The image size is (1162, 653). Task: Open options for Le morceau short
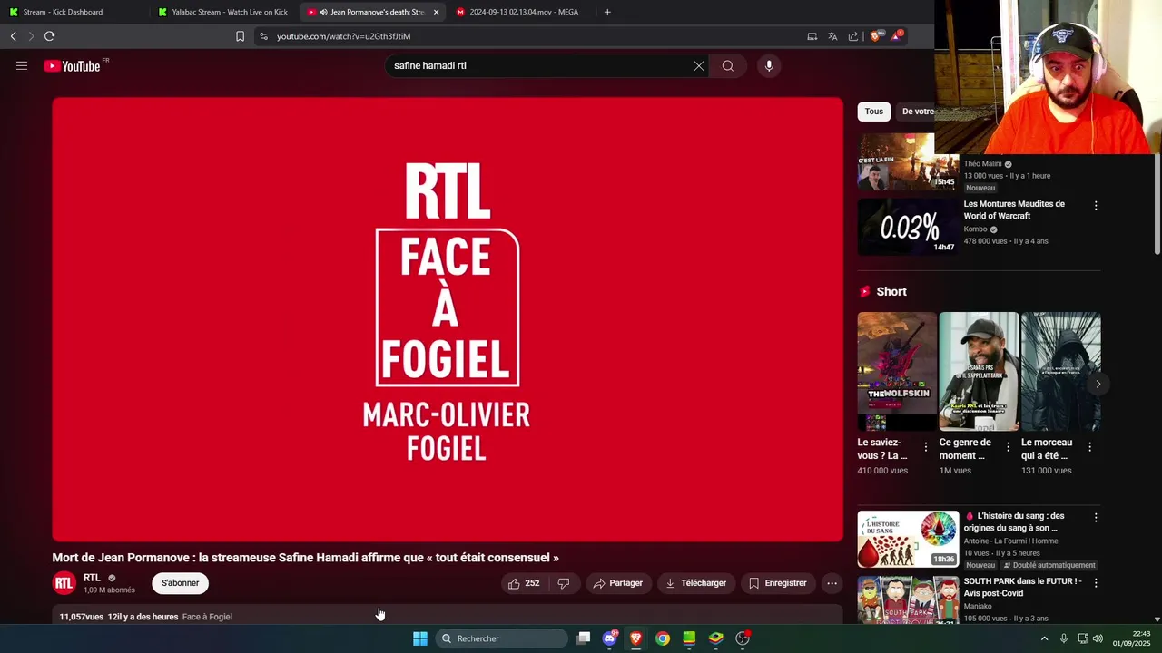click(x=1089, y=447)
